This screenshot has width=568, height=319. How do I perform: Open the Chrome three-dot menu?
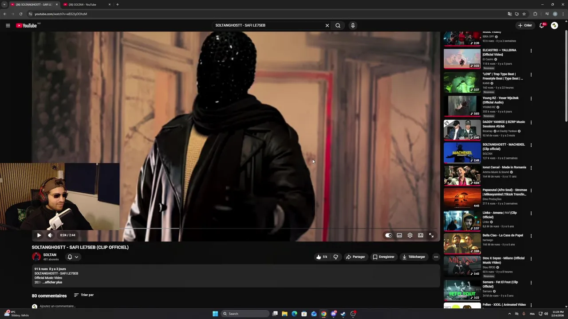(x=563, y=14)
